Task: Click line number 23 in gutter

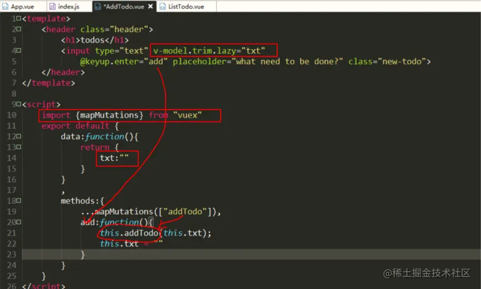Action: pos(11,254)
